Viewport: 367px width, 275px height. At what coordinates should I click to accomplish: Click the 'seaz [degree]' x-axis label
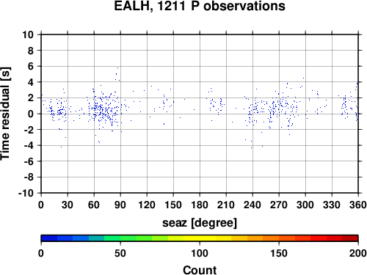click(200, 223)
